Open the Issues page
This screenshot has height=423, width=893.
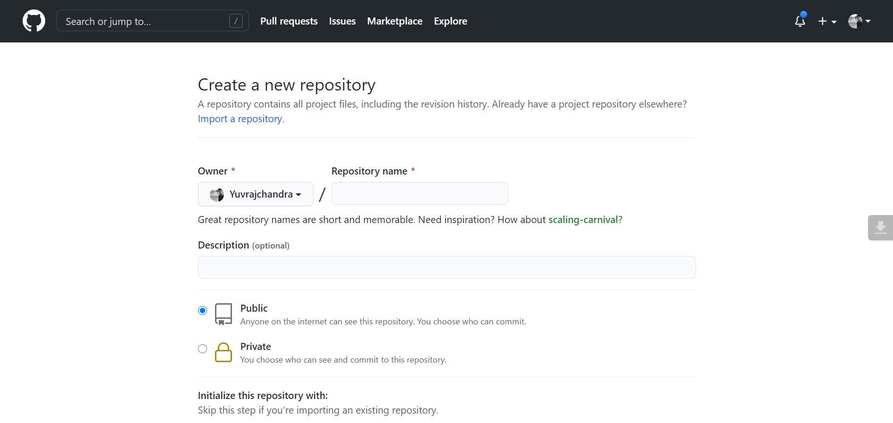point(342,21)
